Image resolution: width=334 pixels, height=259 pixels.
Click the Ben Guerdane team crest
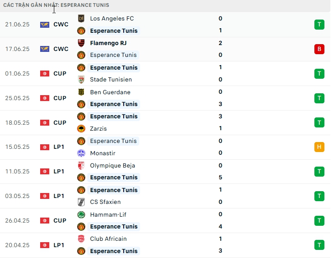[x=81, y=92]
